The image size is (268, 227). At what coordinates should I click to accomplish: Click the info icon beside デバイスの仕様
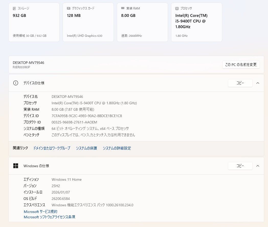[x=16, y=83]
